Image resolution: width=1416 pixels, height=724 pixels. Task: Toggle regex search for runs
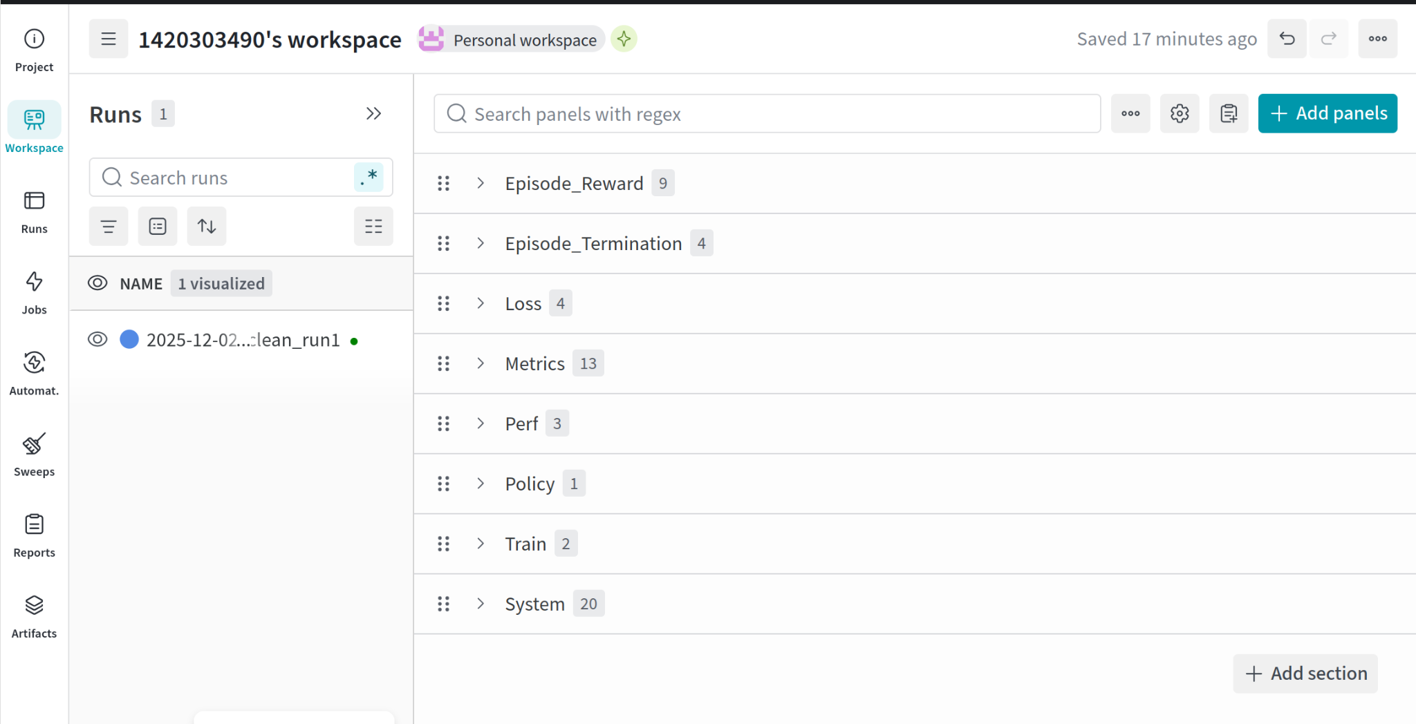point(369,177)
